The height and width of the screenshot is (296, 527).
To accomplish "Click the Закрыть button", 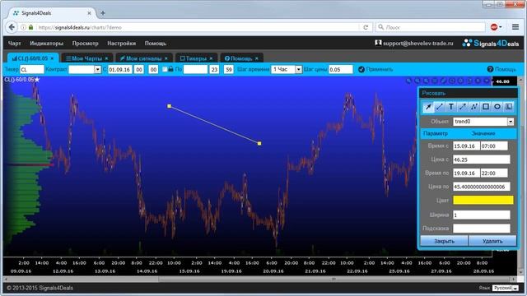I will point(444,241).
